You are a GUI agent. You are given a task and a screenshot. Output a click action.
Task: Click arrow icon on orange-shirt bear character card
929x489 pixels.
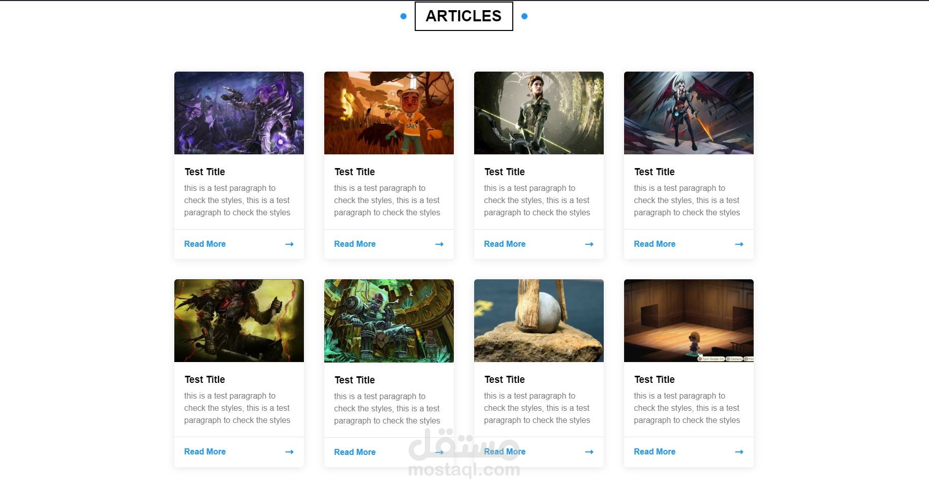tap(439, 244)
